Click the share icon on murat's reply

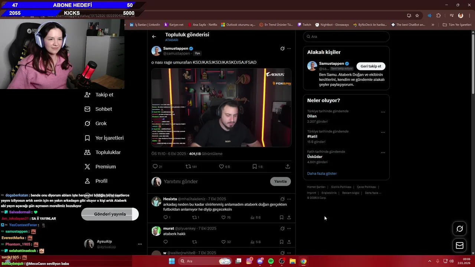(289, 242)
